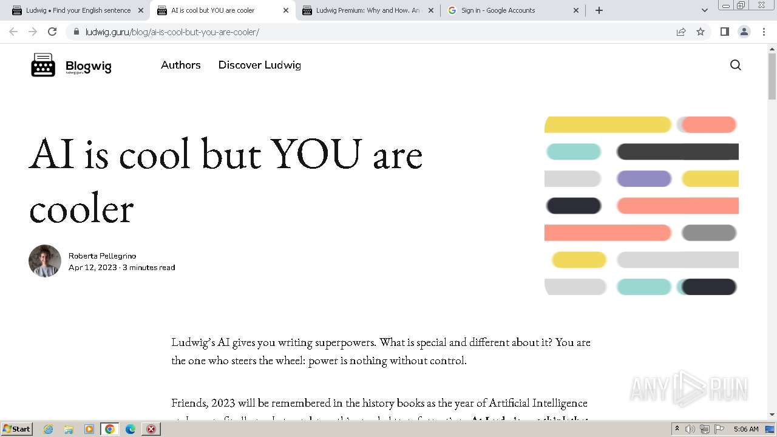
Task: Open the tab search chevron
Action: click(704, 10)
